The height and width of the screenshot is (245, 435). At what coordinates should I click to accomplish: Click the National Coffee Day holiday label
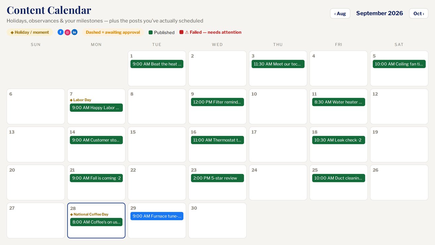pyautogui.click(x=89, y=214)
